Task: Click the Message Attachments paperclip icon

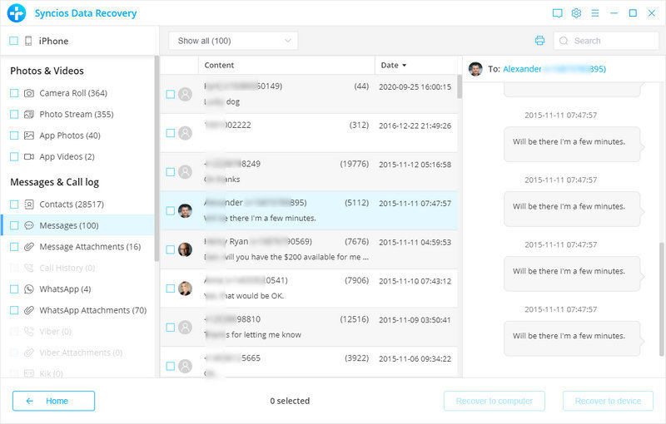Action: coord(29,247)
